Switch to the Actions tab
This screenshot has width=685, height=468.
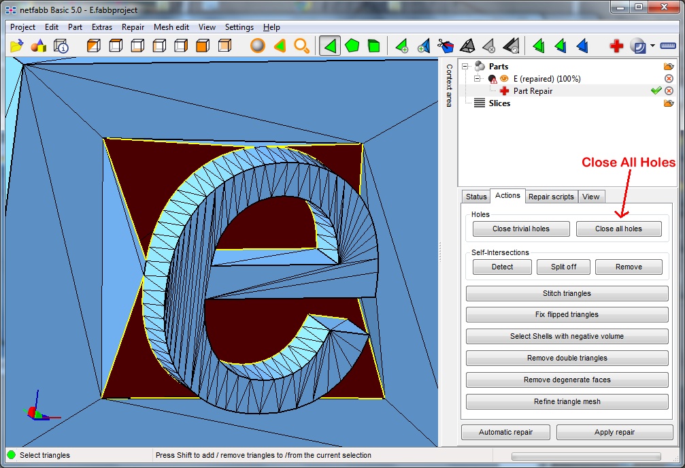(507, 195)
